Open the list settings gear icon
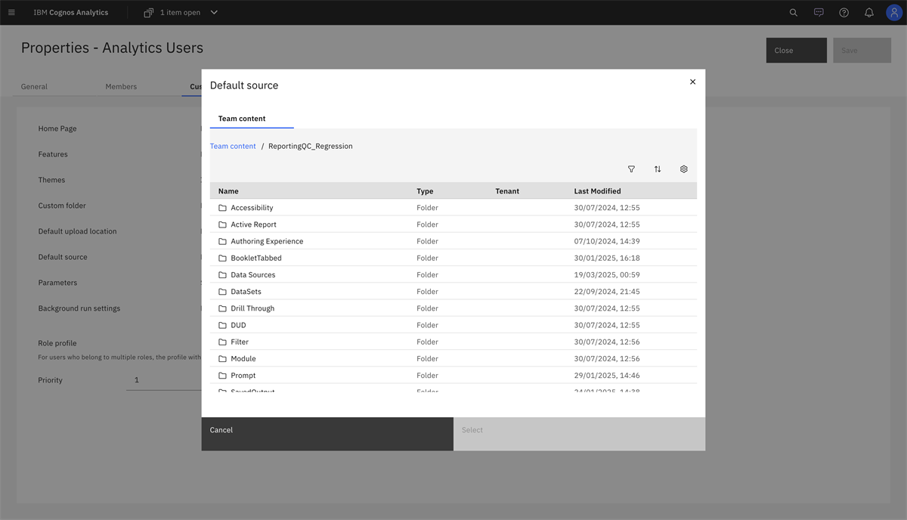 pos(684,169)
